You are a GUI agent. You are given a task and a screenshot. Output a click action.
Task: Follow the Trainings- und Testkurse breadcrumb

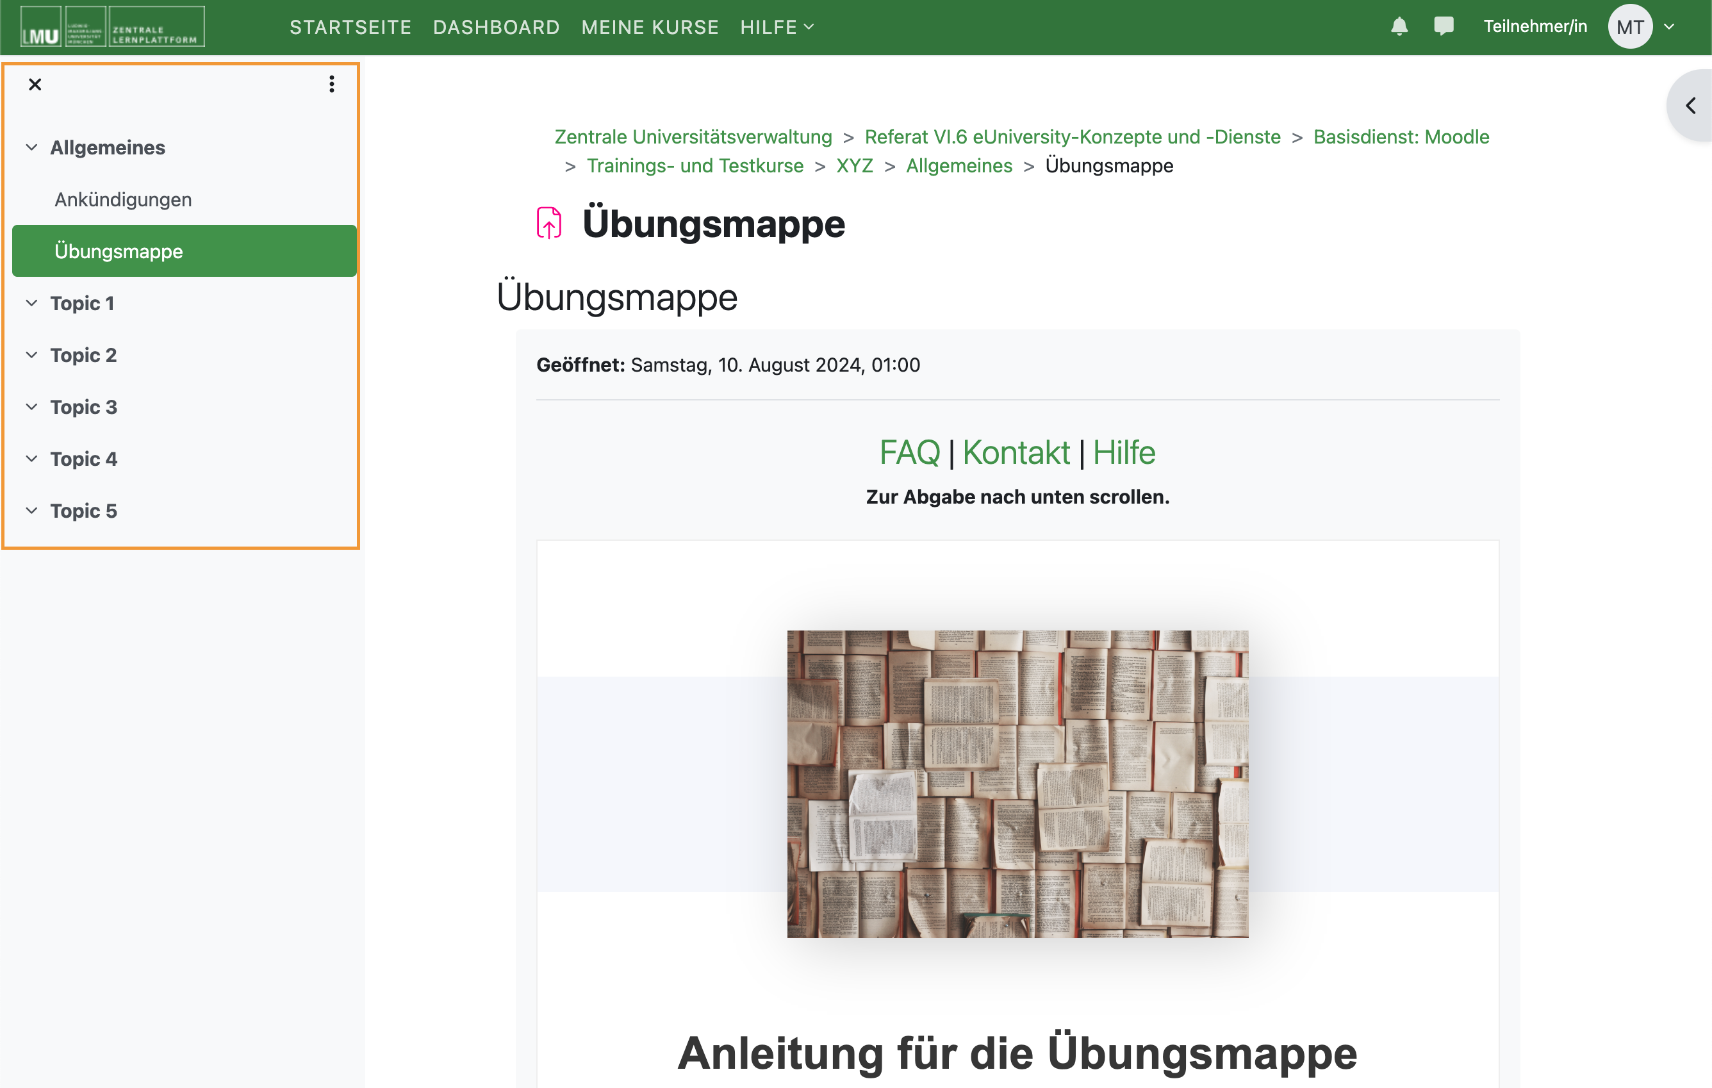pyautogui.click(x=695, y=166)
